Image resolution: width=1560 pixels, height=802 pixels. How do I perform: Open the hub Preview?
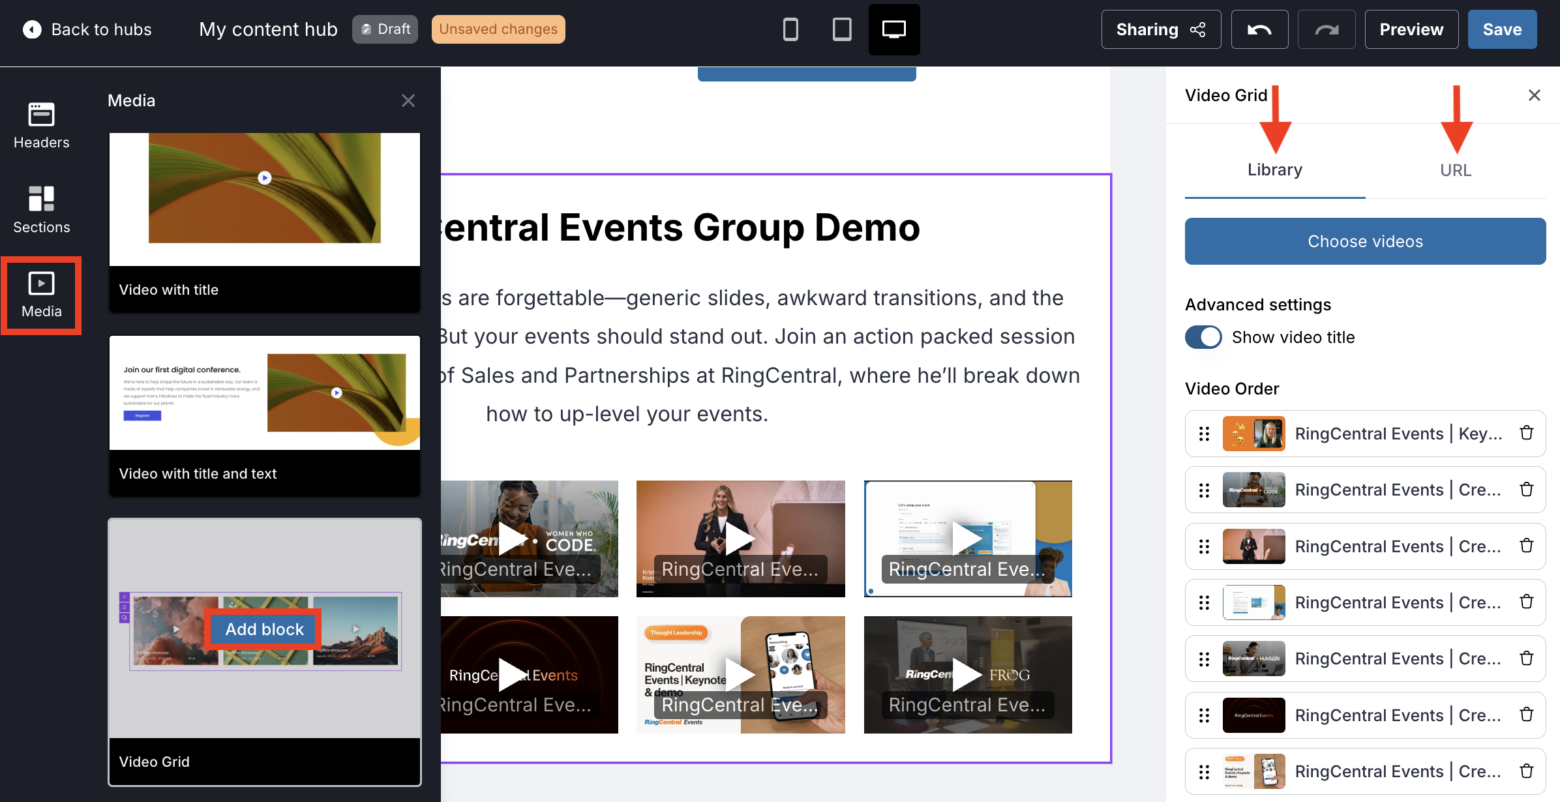click(1411, 29)
